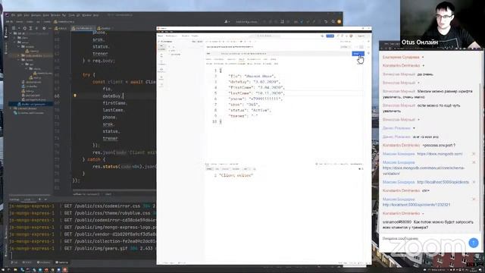Image resolution: width=485 pixels, height=273 pixels.
Task: Click the "status": "Active" line in the Postman body
Action: tap(249, 110)
